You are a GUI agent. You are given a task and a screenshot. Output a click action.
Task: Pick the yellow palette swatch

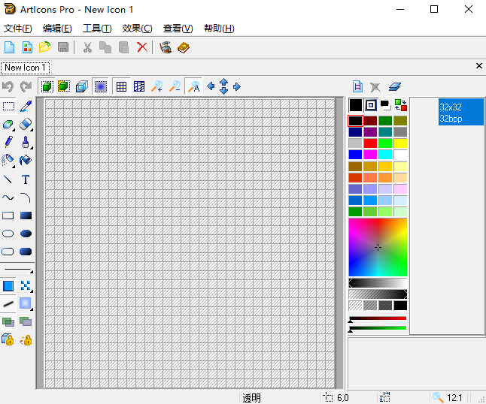tap(400, 143)
